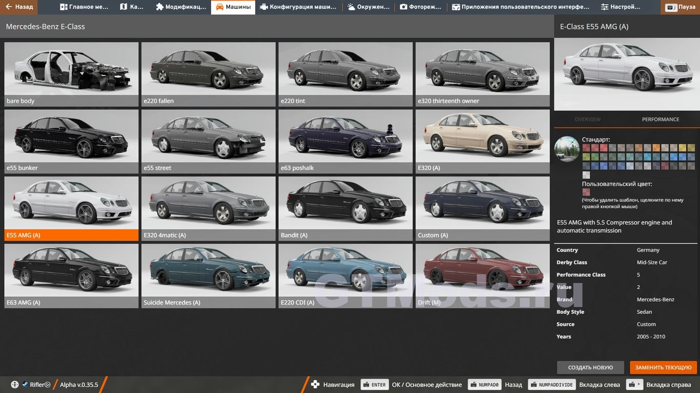This screenshot has width=700, height=393.
Task: Select the red Drift (M) configuration
Action: click(x=483, y=276)
